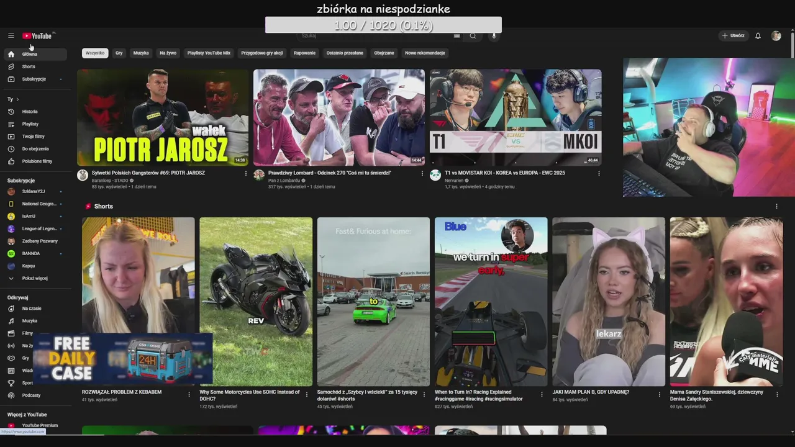795x447 pixels.
Task: Open PIOTR JAROSZ video thumbnail
Action: 163,117
